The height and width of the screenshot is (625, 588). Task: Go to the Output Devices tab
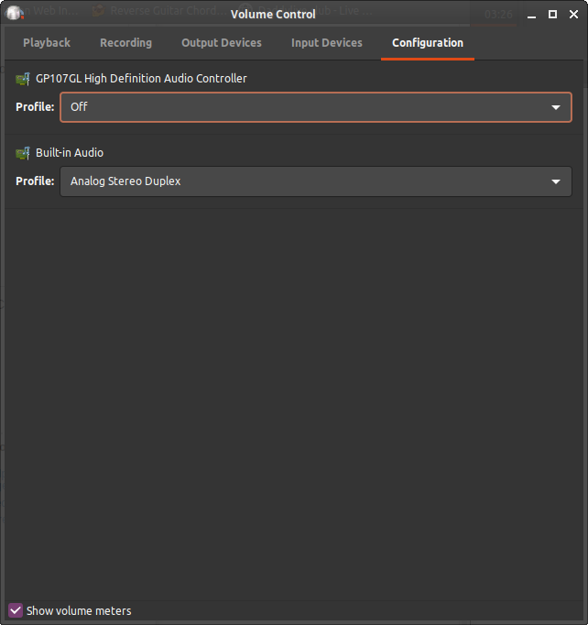point(221,43)
